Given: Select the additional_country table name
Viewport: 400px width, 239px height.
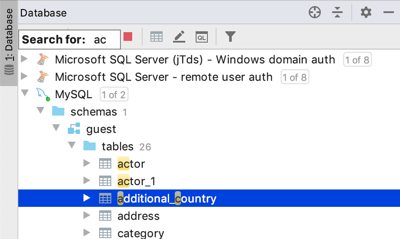Looking at the screenshot, I should (x=167, y=199).
